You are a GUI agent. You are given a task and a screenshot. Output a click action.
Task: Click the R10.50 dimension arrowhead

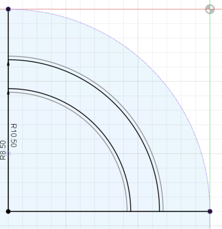(8, 63)
